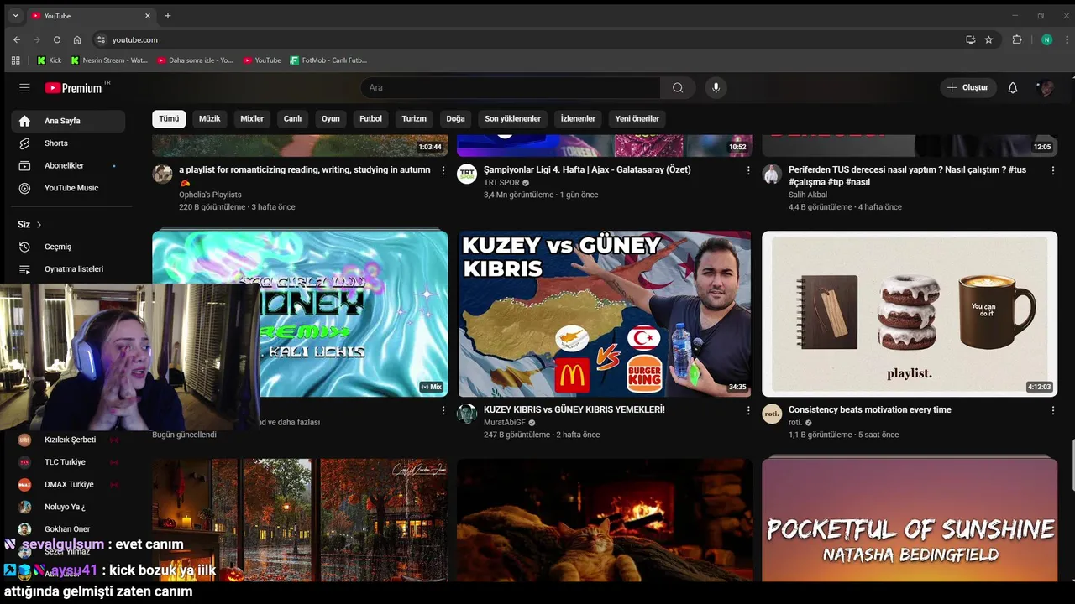Click the search magnifier button
1075x604 pixels.
click(x=677, y=87)
